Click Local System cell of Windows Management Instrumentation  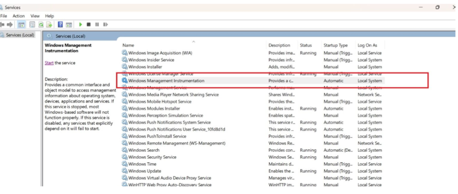click(370, 81)
